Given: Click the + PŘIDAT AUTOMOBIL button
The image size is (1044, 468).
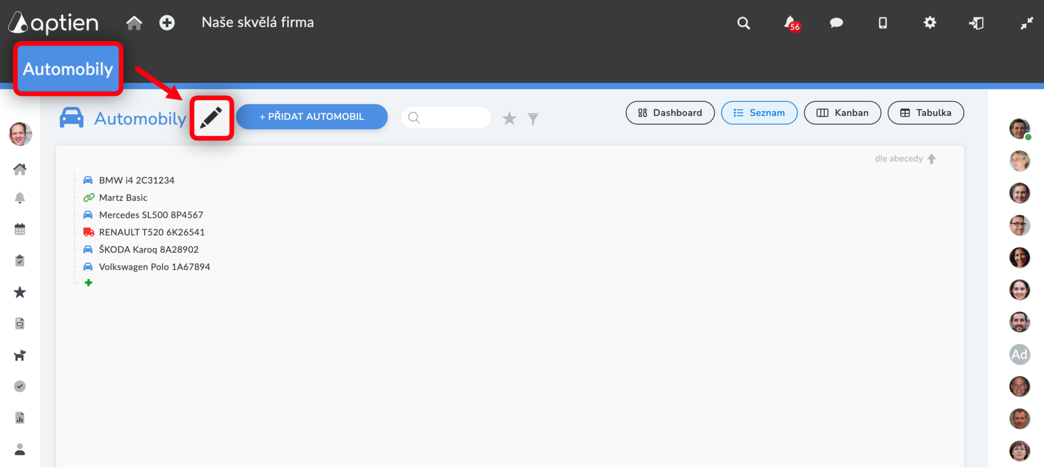Looking at the screenshot, I should tap(312, 116).
